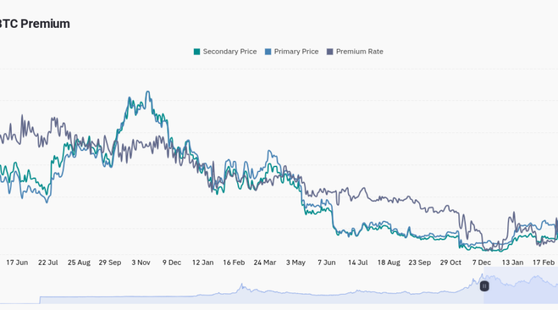Image resolution: width=558 pixels, height=310 pixels.
Task: Click the blue Primary Price legend swatch
Action: tap(269, 52)
